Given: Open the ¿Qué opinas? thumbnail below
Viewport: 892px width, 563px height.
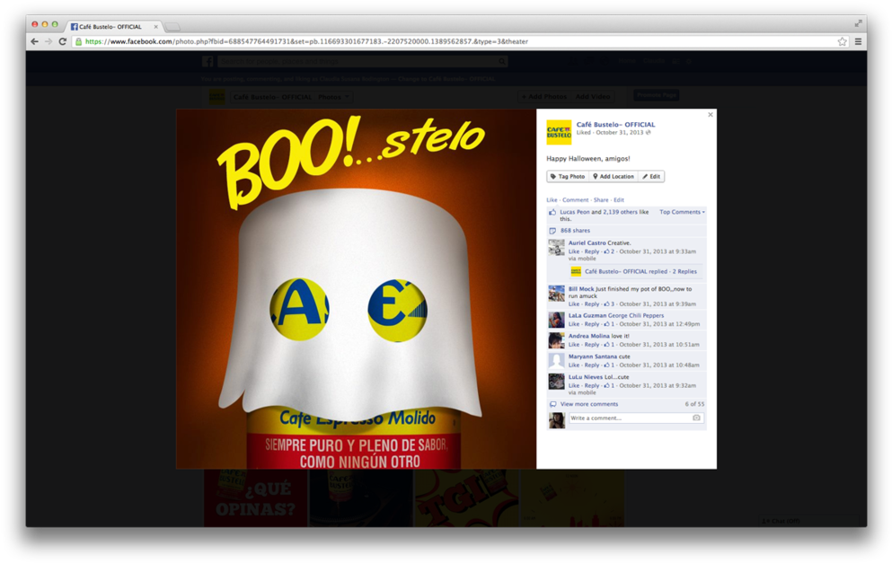Looking at the screenshot, I should click(x=255, y=498).
